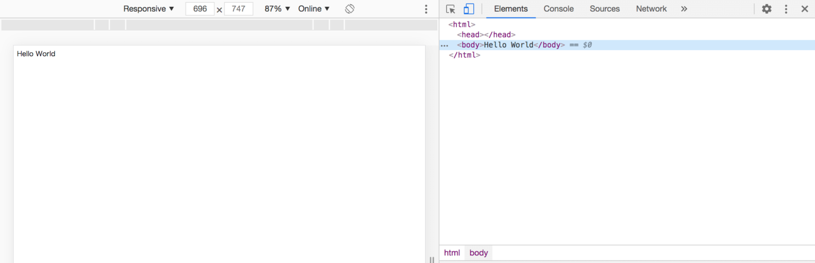Screen dimensions: 815x263
Task: Toggle the device toolbar icon
Action: pos(469,9)
